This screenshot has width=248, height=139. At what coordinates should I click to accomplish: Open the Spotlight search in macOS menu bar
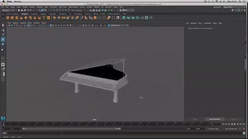240,2
